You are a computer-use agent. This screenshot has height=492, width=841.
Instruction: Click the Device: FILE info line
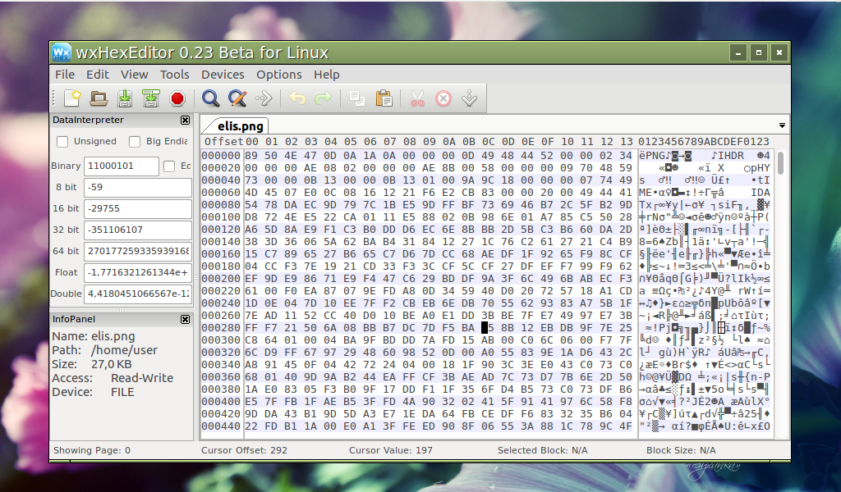click(x=93, y=392)
